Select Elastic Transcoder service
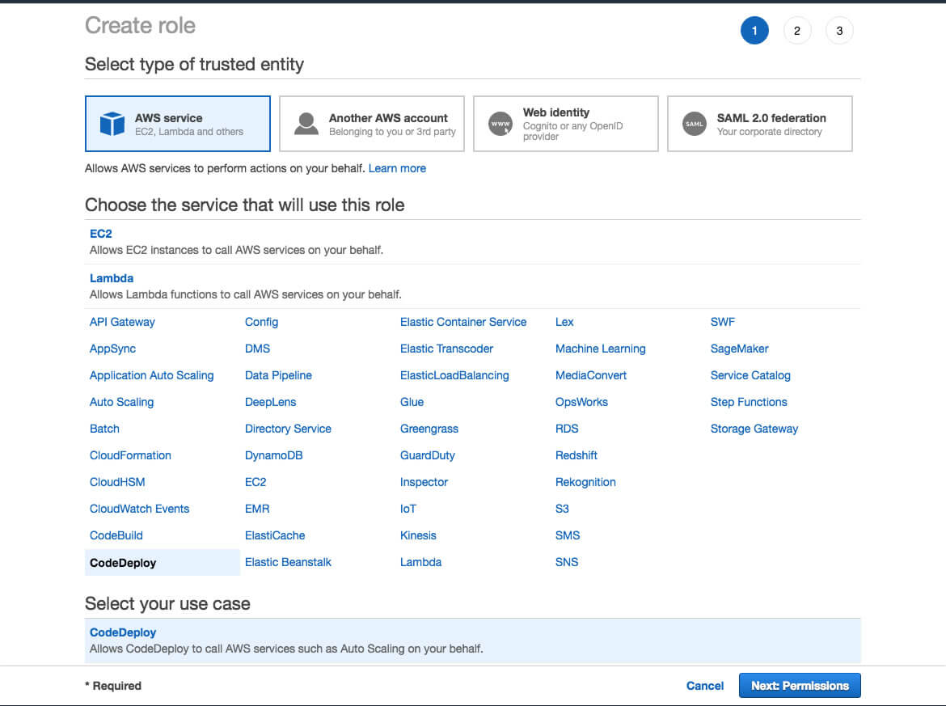Viewport: 946px width, 706px height. (446, 349)
